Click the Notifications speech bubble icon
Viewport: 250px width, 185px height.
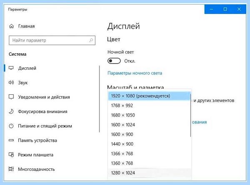(x=11, y=97)
